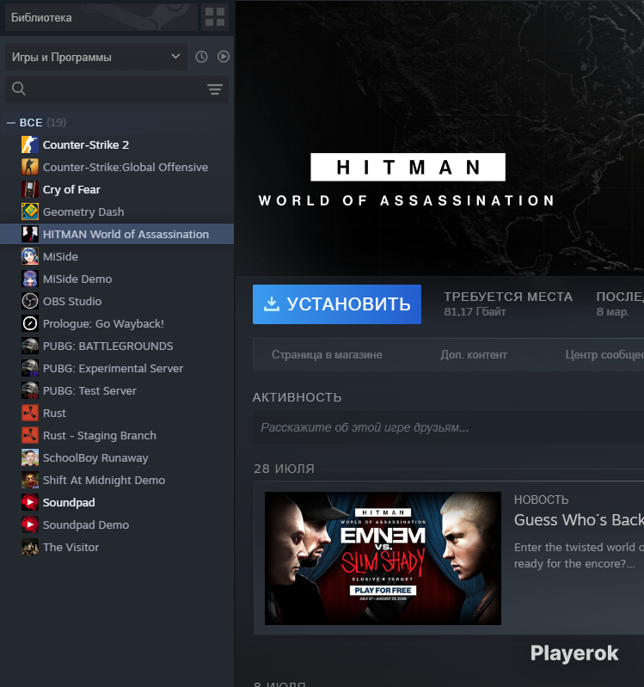Open the Игры и Программы dropdown
Viewport: 644px width, 687px height.
point(96,57)
